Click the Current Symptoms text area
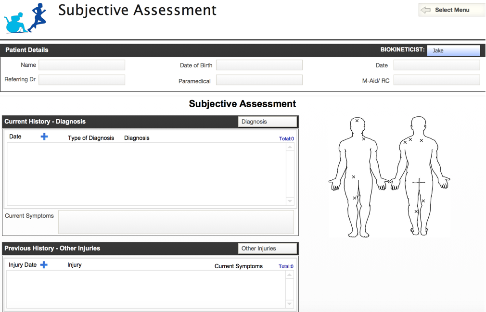The width and height of the screenshot is (486, 312). pos(176,222)
